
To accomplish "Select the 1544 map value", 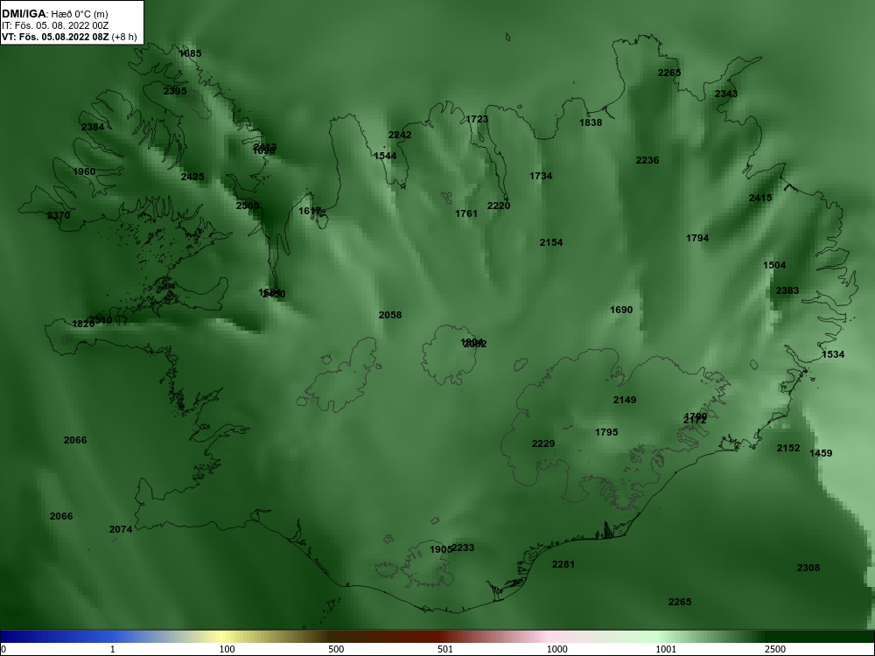I will point(385,157).
